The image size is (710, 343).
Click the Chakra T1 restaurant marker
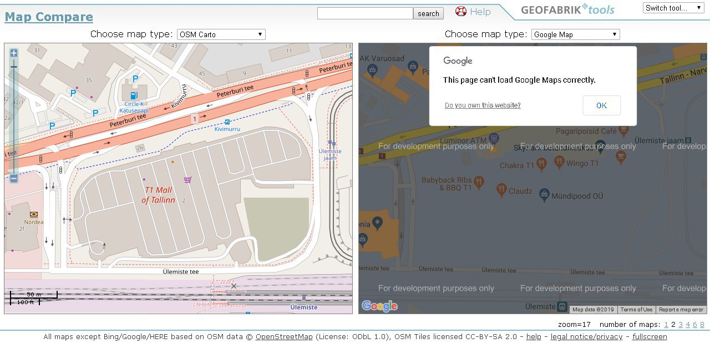(542, 163)
